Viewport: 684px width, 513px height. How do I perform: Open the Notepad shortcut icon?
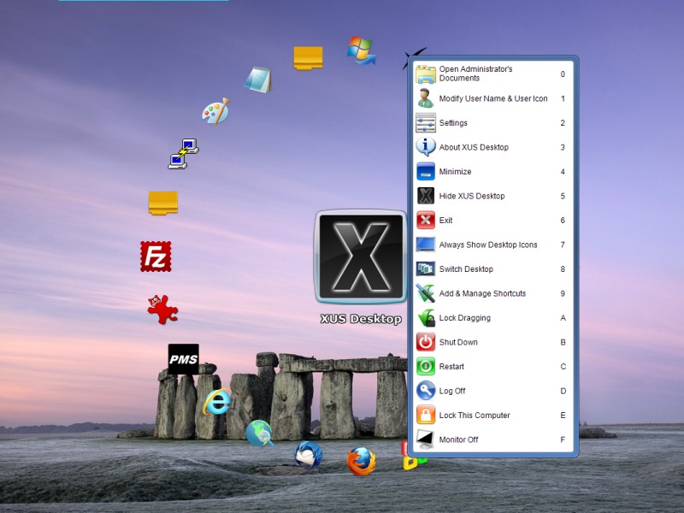click(258, 80)
